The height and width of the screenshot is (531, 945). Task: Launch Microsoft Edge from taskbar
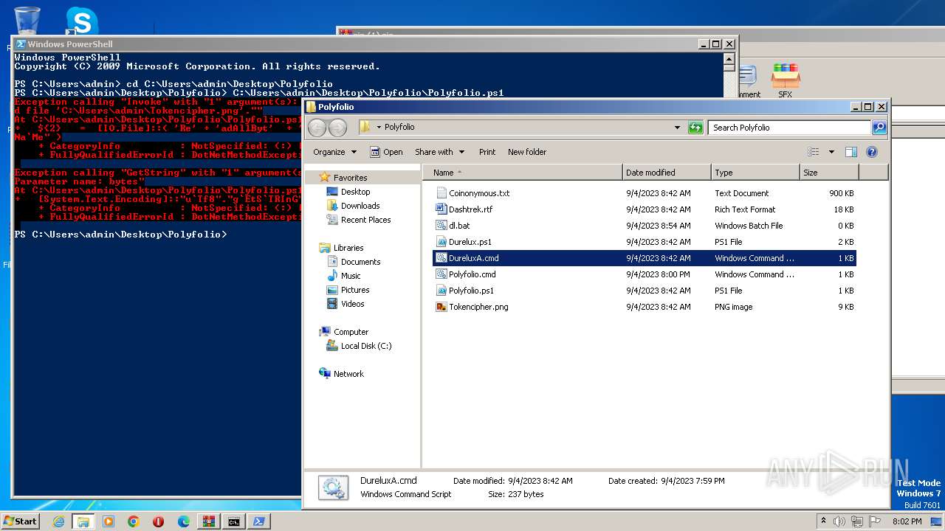[x=184, y=521]
